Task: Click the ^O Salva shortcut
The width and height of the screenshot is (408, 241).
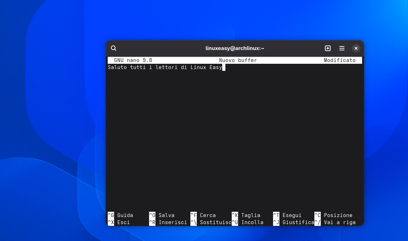Action: click(x=162, y=215)
